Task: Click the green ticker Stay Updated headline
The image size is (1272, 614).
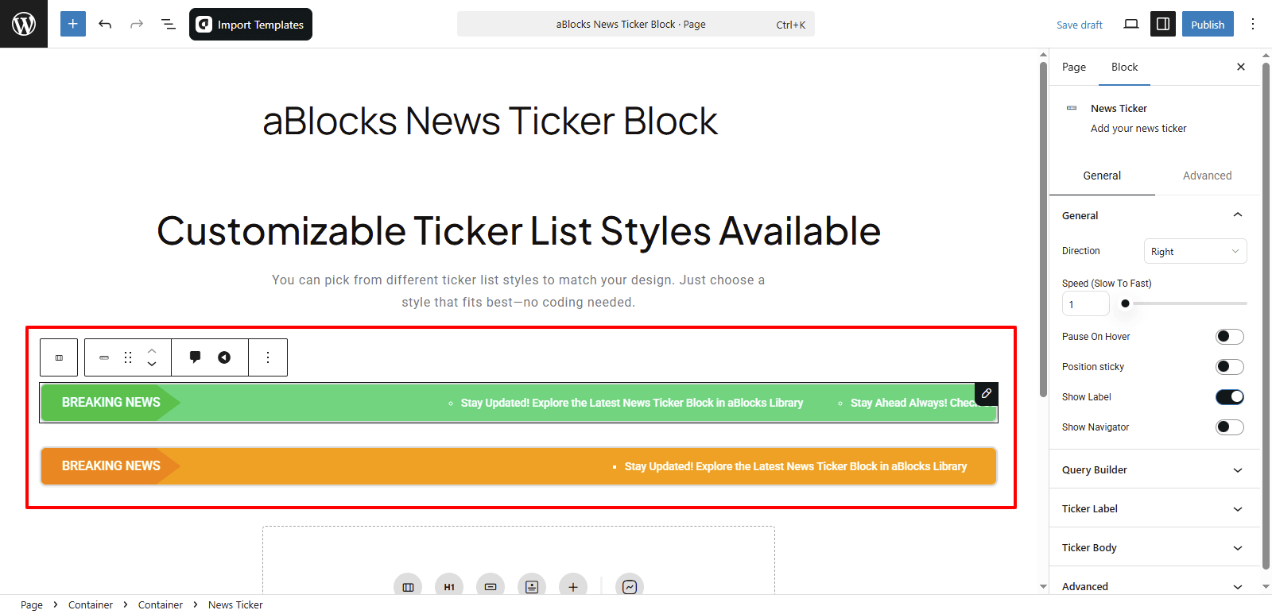Action: pyautogui.click(x=632, y=403)
